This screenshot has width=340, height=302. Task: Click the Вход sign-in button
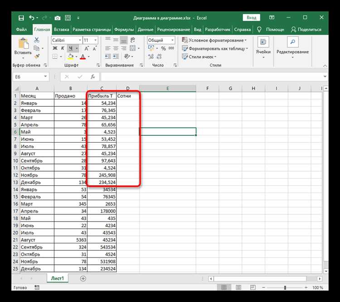pos(251,18)
